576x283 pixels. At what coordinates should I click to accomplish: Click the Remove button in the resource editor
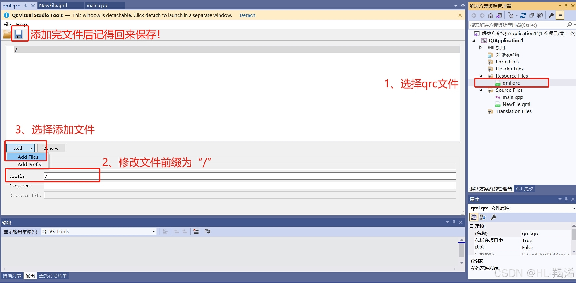click(51, 148)
